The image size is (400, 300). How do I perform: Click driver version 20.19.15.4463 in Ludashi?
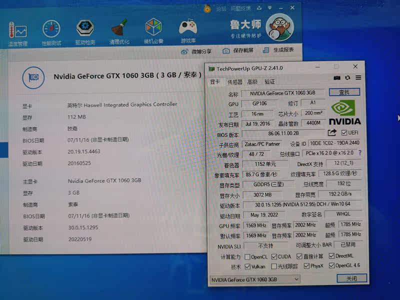pos(84,151)
